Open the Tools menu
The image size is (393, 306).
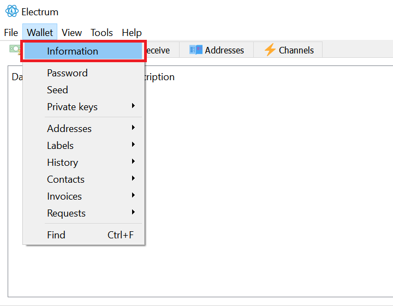102,33
